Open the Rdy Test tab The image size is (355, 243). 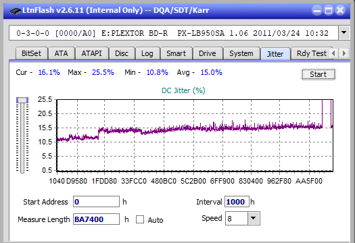point(312,53)
